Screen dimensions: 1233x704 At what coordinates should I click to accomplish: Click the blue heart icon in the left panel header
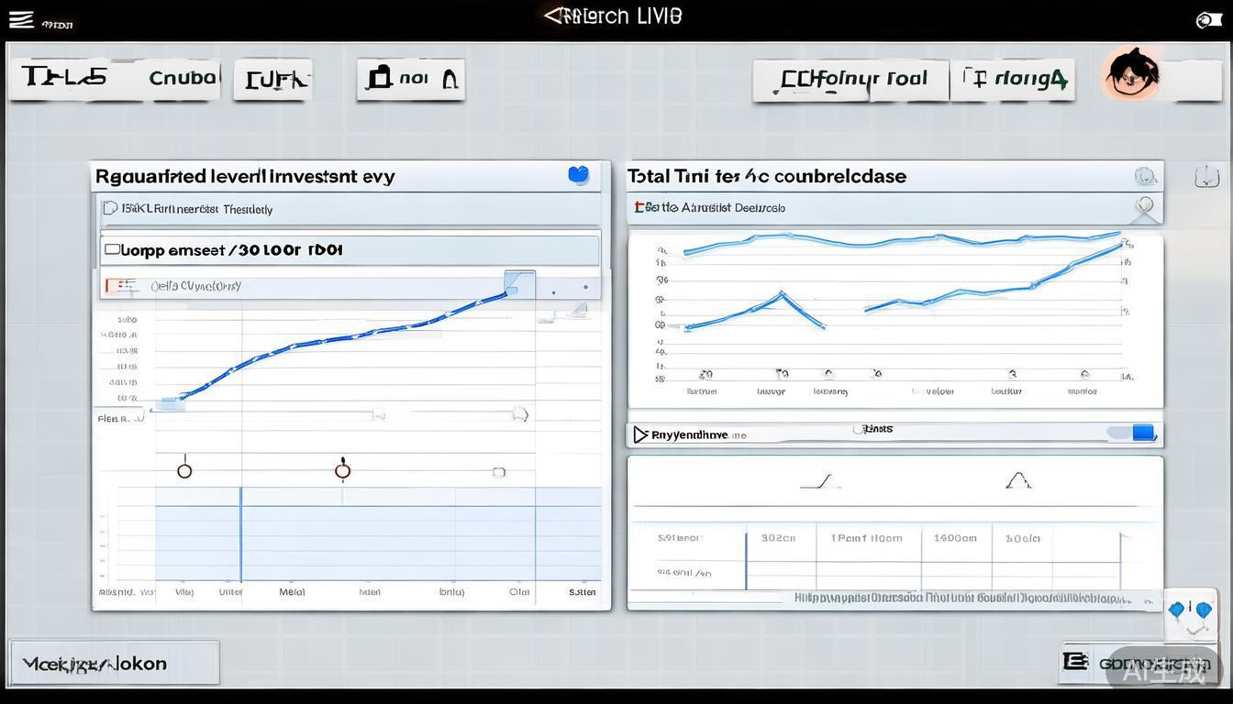[x=578, y=175]
